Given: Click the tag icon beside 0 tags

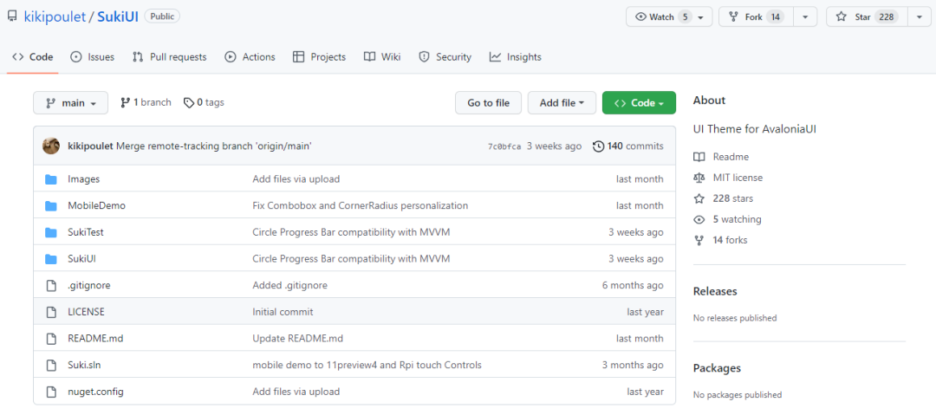Looking at the screenshot, I should [189, 103].
